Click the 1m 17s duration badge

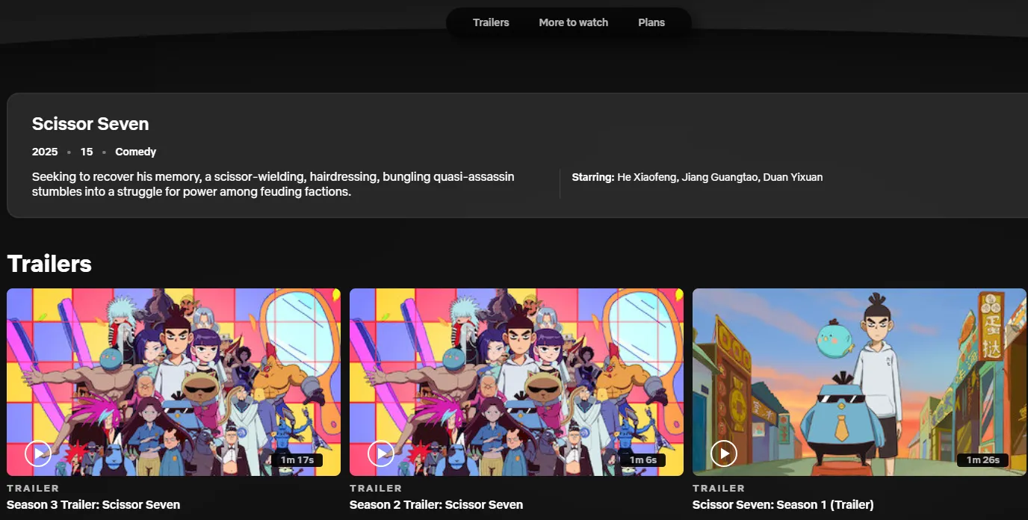click(x=297, y=459)
